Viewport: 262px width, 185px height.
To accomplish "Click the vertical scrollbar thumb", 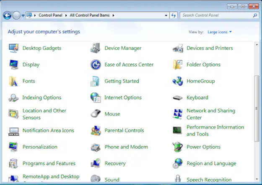I will [x=257, y=109].
